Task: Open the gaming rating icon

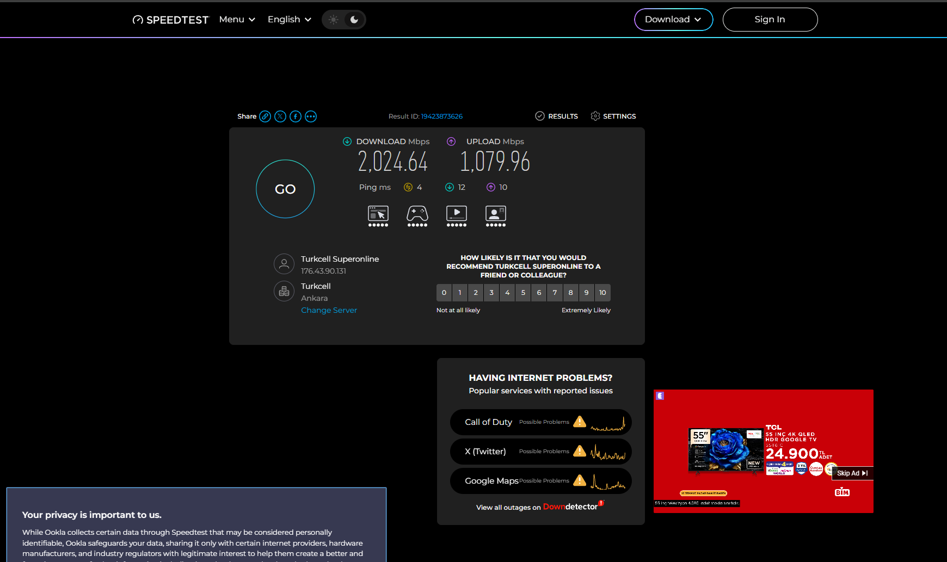Action: [417, 216]
